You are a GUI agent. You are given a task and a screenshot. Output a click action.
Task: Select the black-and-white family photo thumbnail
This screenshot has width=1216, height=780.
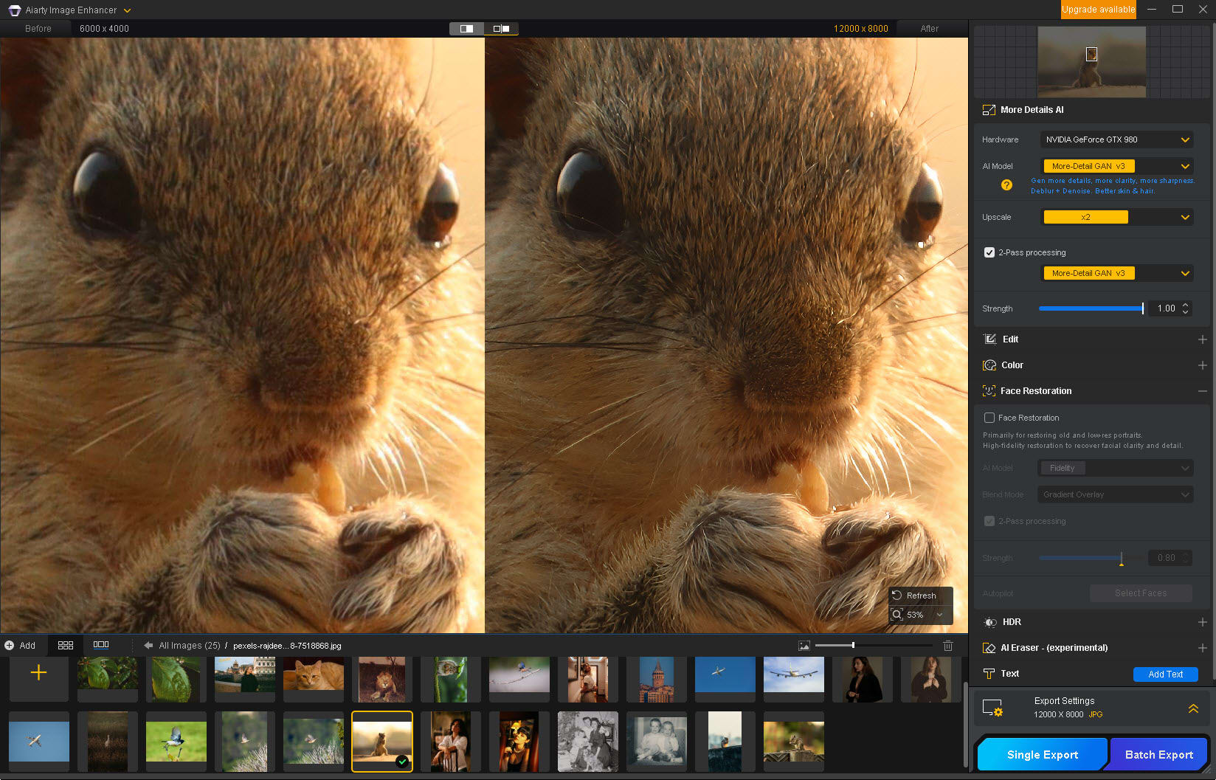[x=588, y=742]
